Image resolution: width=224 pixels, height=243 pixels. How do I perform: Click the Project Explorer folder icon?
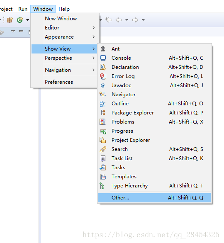pos(102,140)
